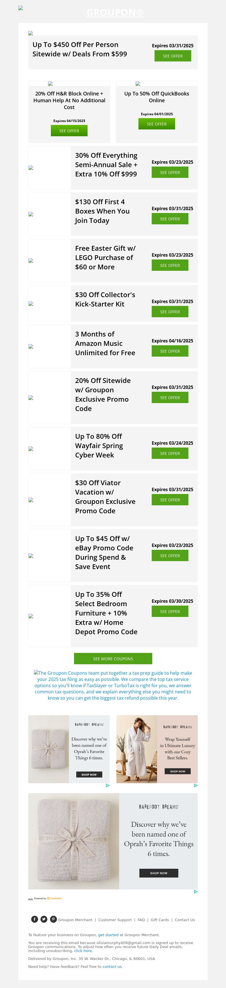226x988 pixels.
Task: Open the FAQ footer link
Action: coord(141,920)
